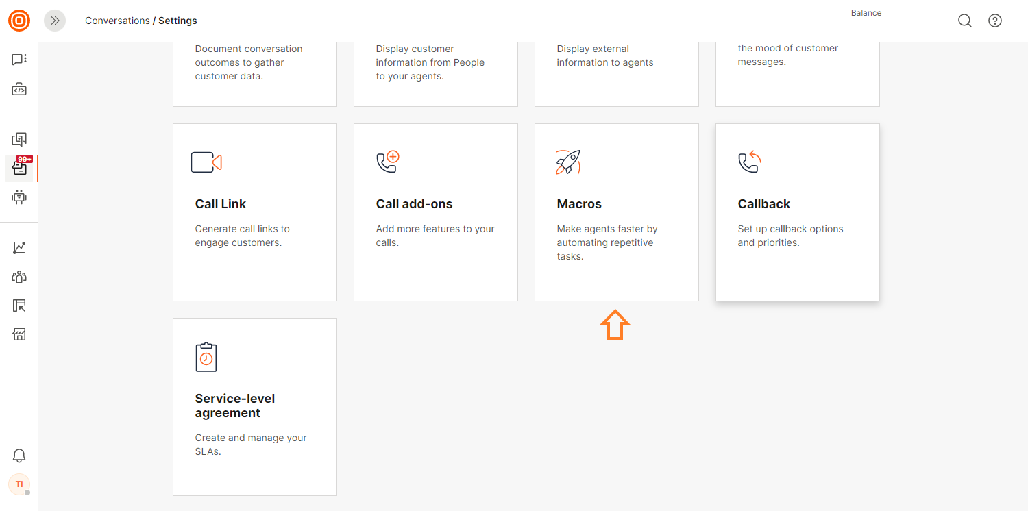1028x511 pixels.
Task: Open the store exchange sidebar icon
Action: pyautogui.click(x=19, y=334)
